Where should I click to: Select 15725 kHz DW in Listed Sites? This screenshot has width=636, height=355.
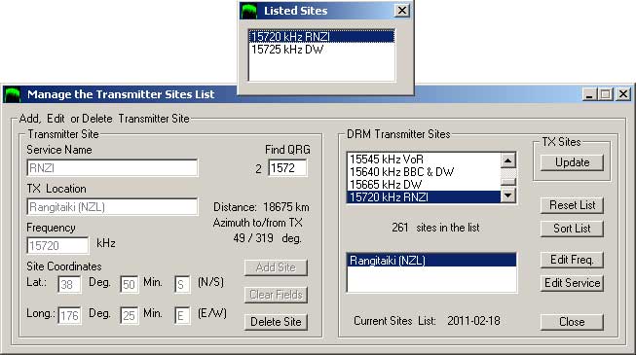[321, 50]
